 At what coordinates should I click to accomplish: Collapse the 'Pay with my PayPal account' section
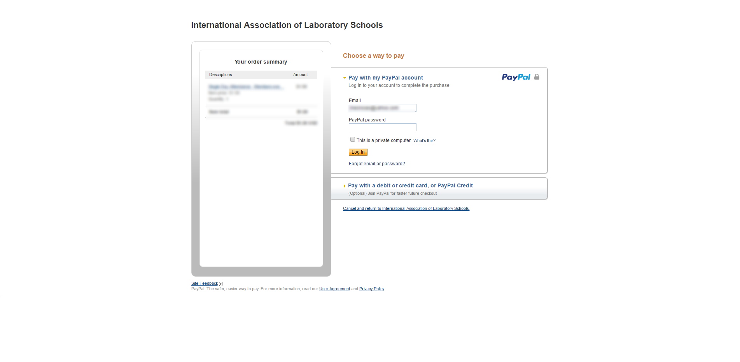pyautogui.click(x=385, y=78)
